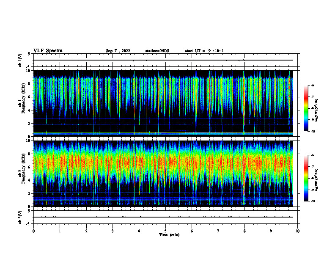Click the ch.1 colorbar log(PSD) unit label
335x259 pixels.
click(x=316, y=110)
